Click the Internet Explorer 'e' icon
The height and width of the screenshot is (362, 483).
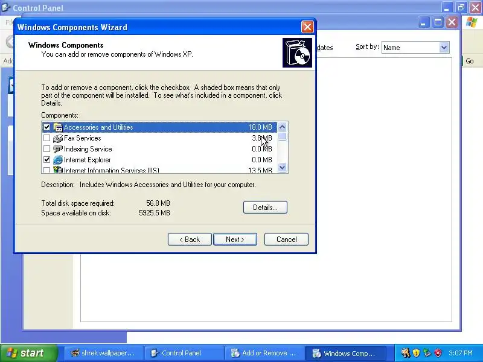pos(57,160)
